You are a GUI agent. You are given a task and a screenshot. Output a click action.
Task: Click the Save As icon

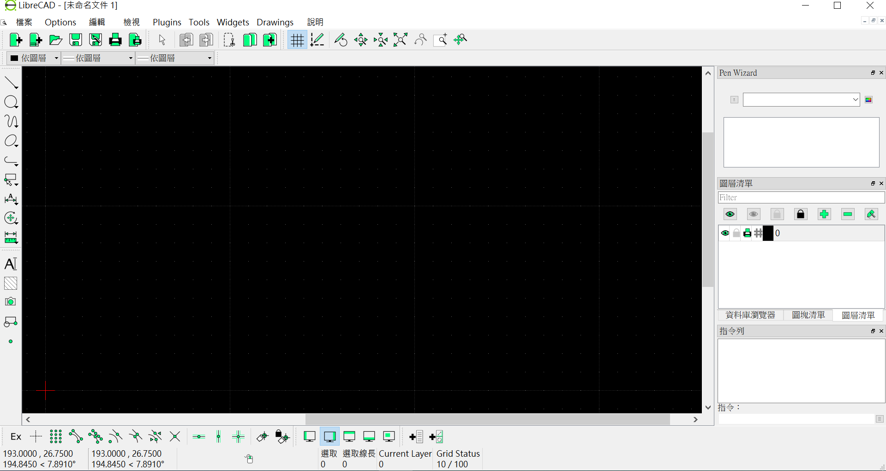click(96, 40)
